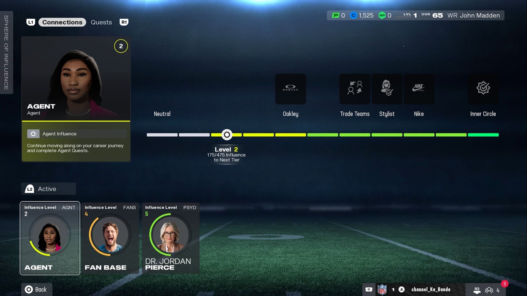Image resolution: width=527 pixels, height=296 pixels.
Task: Select the Fan Base connection card
Action: coord(110,238)
